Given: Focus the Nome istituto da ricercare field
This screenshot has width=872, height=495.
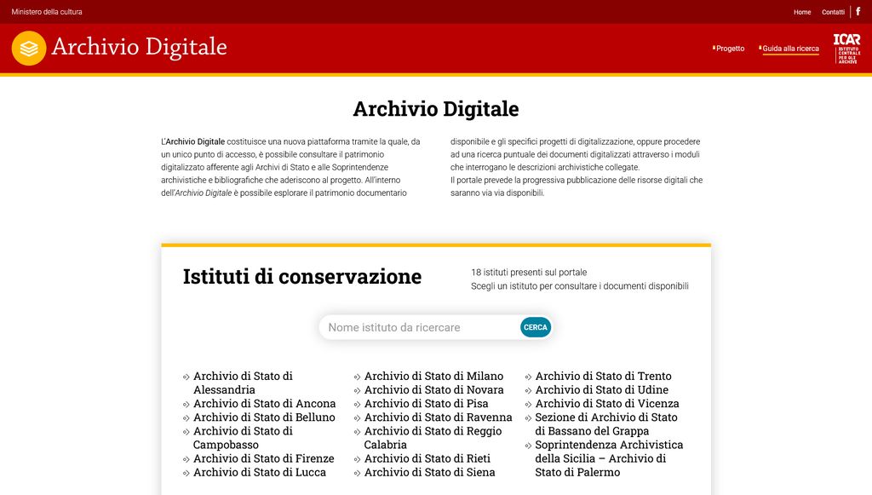Looking at the screenshot, I should 420,328.
